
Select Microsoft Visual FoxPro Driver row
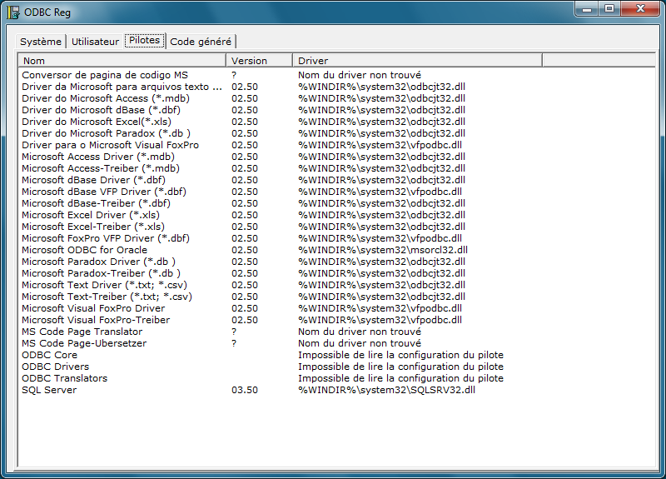click(93, 308)
